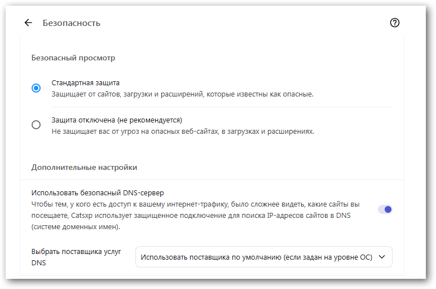Screen dimensions: 436x289
Task: Click the description under Защита отключена
Action: 183,132
